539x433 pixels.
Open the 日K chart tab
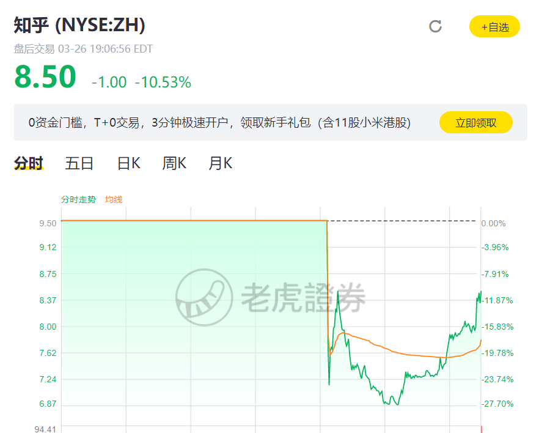click(x=129, y=163)
